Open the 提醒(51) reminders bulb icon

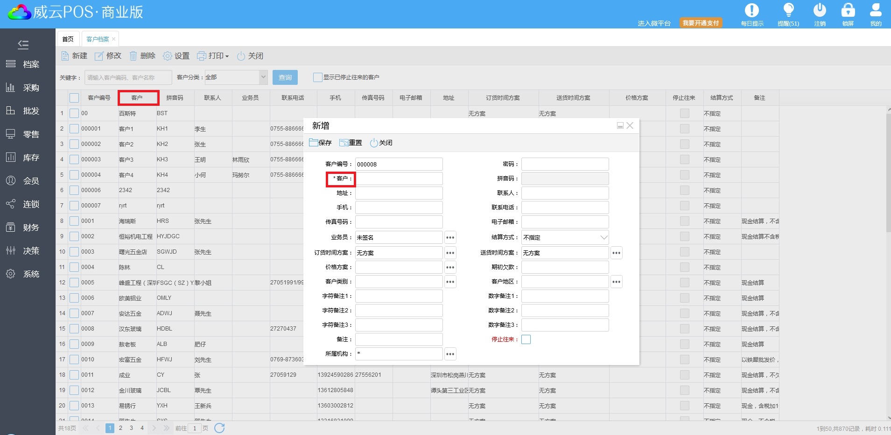click(788, 10)
